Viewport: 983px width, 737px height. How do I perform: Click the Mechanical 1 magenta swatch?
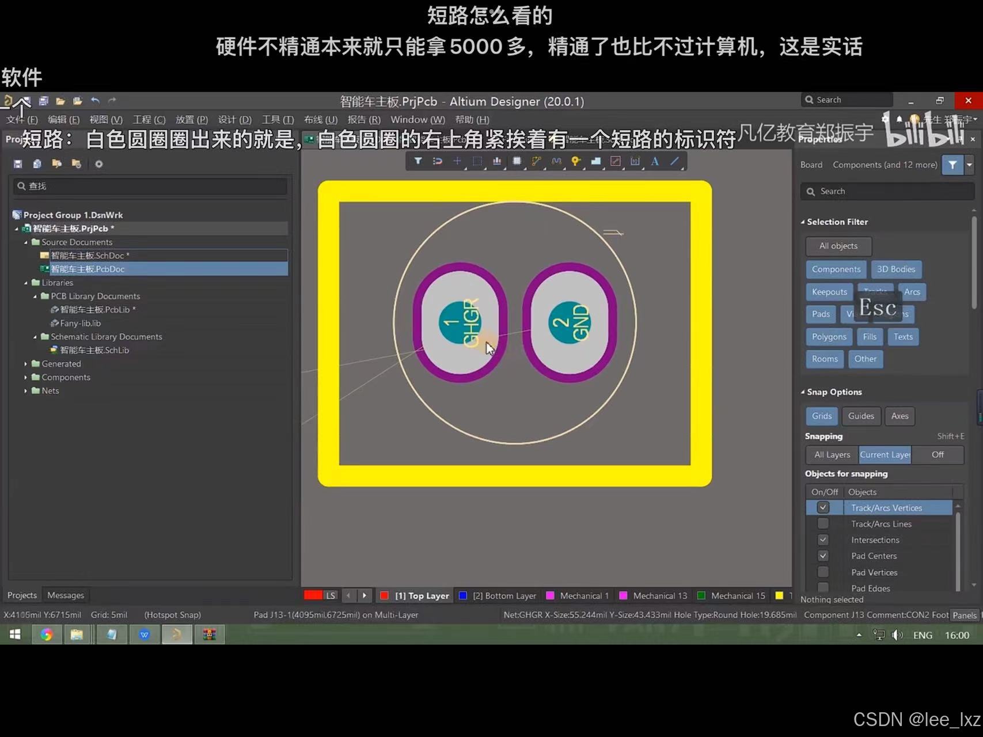point(550,596)
